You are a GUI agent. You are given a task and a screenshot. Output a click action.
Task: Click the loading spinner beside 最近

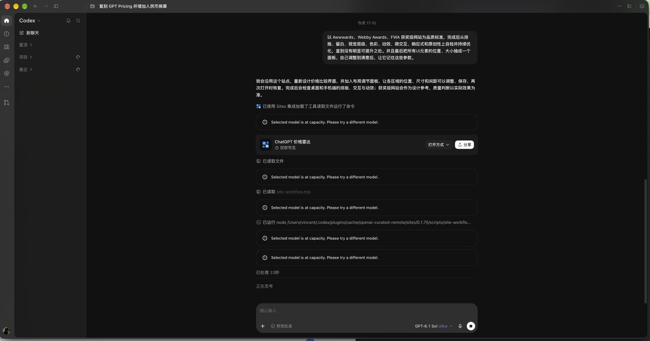78,69
